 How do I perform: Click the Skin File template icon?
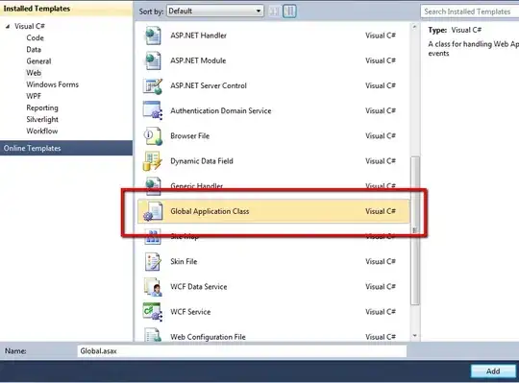(153, 262)
